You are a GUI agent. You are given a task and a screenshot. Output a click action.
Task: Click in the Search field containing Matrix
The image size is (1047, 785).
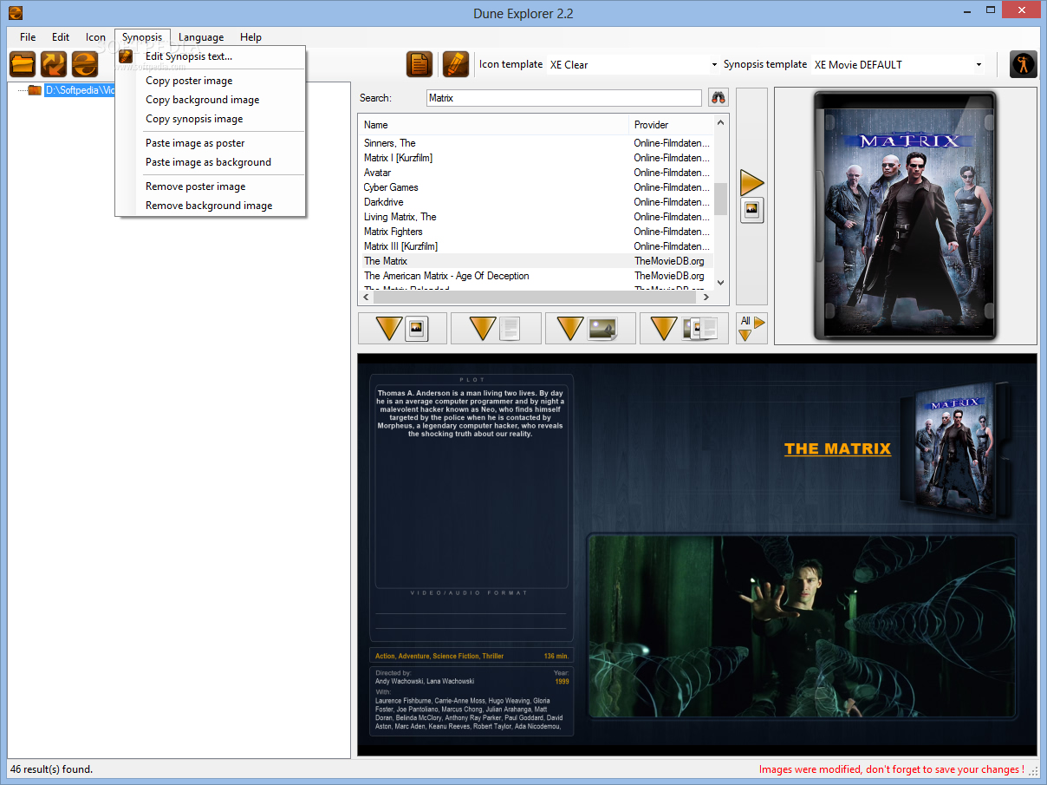(564, 98)
